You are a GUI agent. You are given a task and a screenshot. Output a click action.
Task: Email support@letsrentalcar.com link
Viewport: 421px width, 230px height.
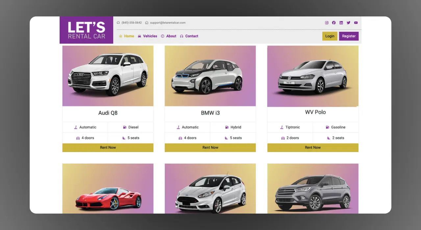[168, 23]
